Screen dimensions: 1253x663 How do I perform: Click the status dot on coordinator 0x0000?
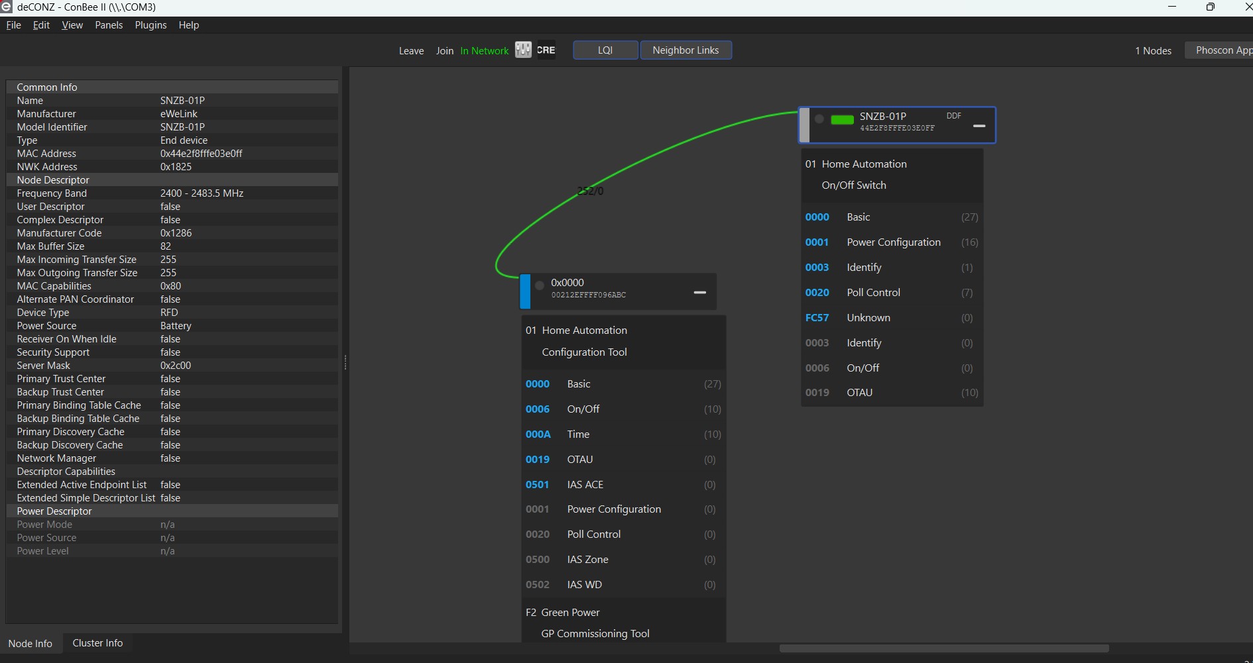(540, 285)
